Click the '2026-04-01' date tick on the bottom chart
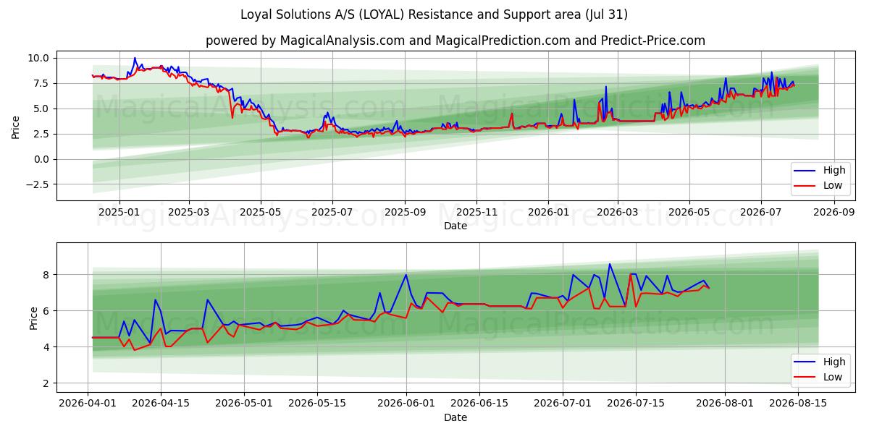This screenshot has height=434, width=869. [88, 404]
